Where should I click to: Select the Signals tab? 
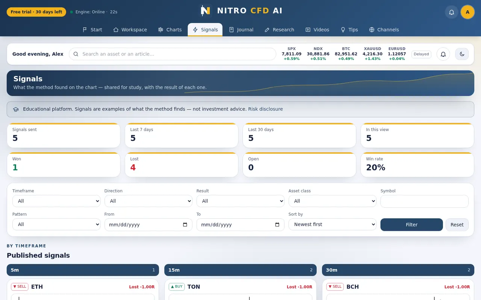[205, 30]
